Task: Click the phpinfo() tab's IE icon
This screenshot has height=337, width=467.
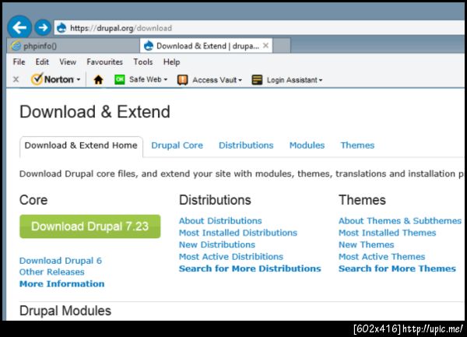Action: (x=16, y=46)
